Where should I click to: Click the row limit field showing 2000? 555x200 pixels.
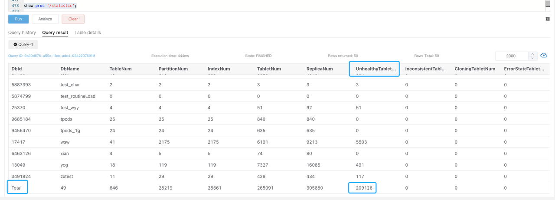(511, 56)
